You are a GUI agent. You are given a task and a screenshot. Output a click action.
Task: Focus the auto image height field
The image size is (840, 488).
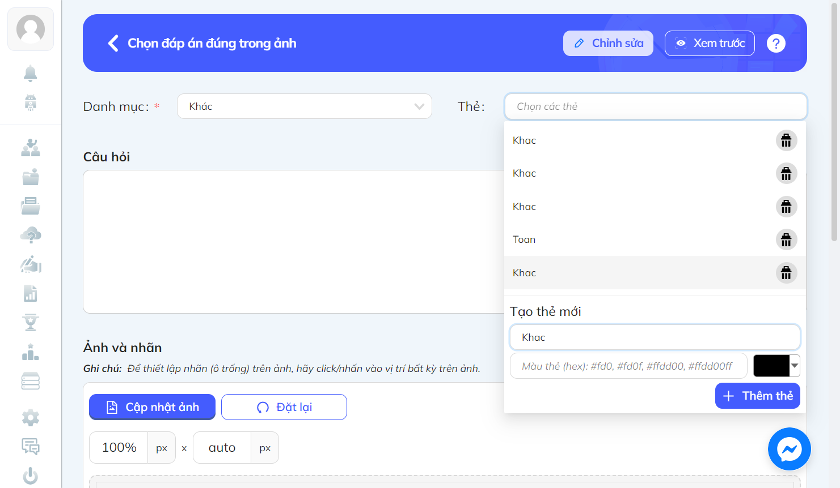(x=222, y=448)
